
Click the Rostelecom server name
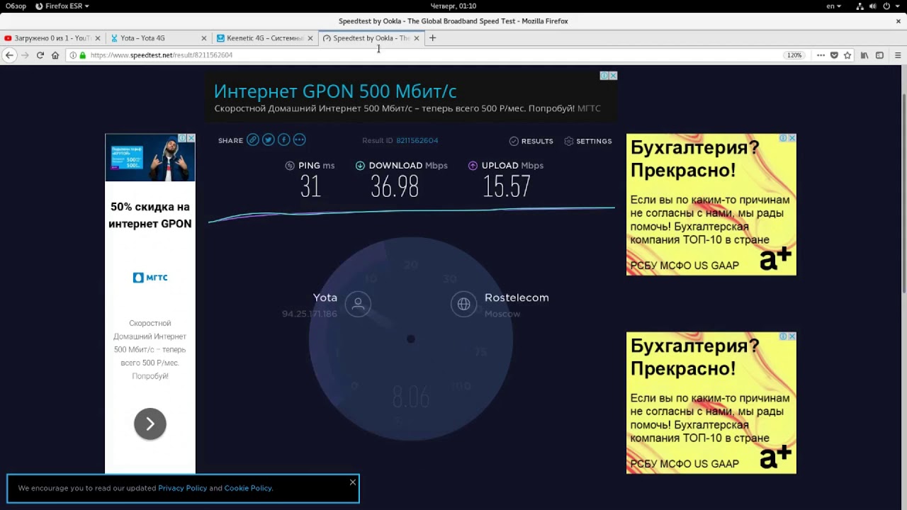click(x=517, y=297)
